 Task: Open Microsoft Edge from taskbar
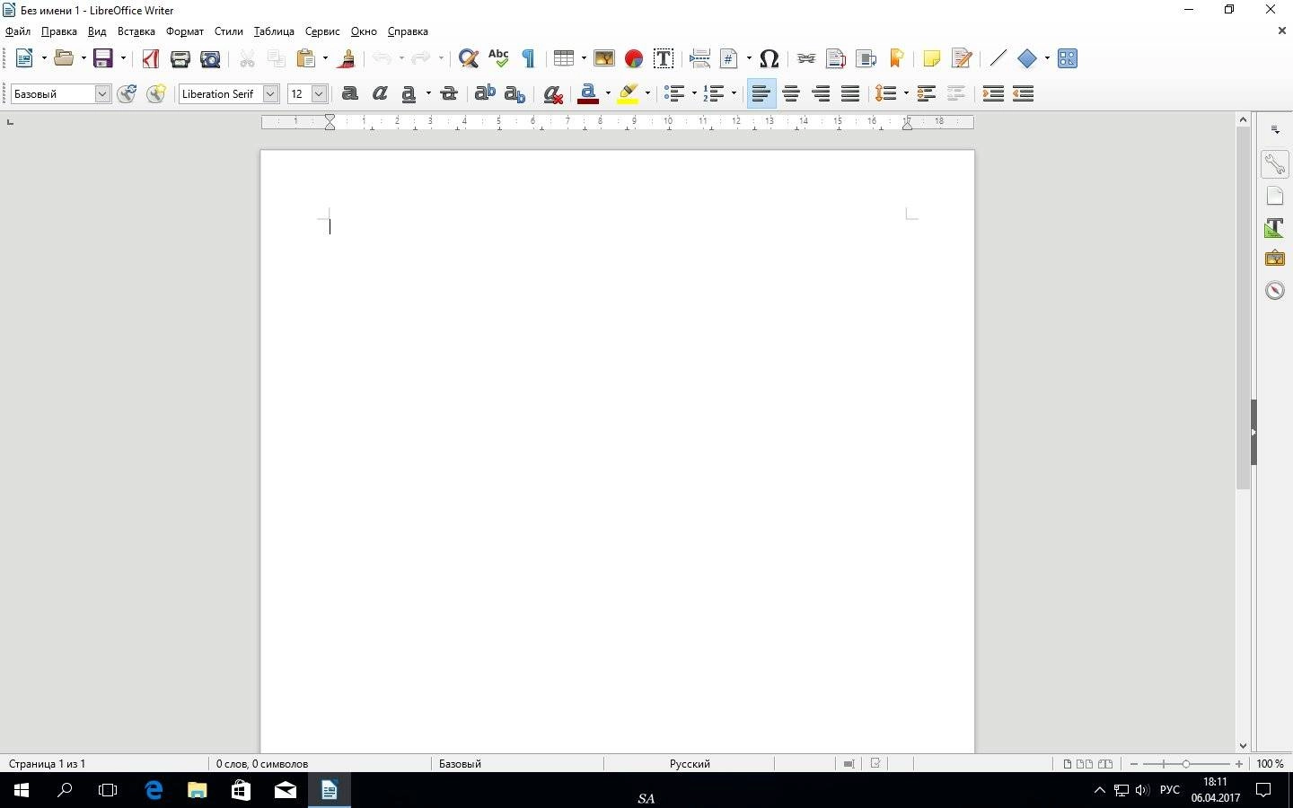tap(154, 791)
